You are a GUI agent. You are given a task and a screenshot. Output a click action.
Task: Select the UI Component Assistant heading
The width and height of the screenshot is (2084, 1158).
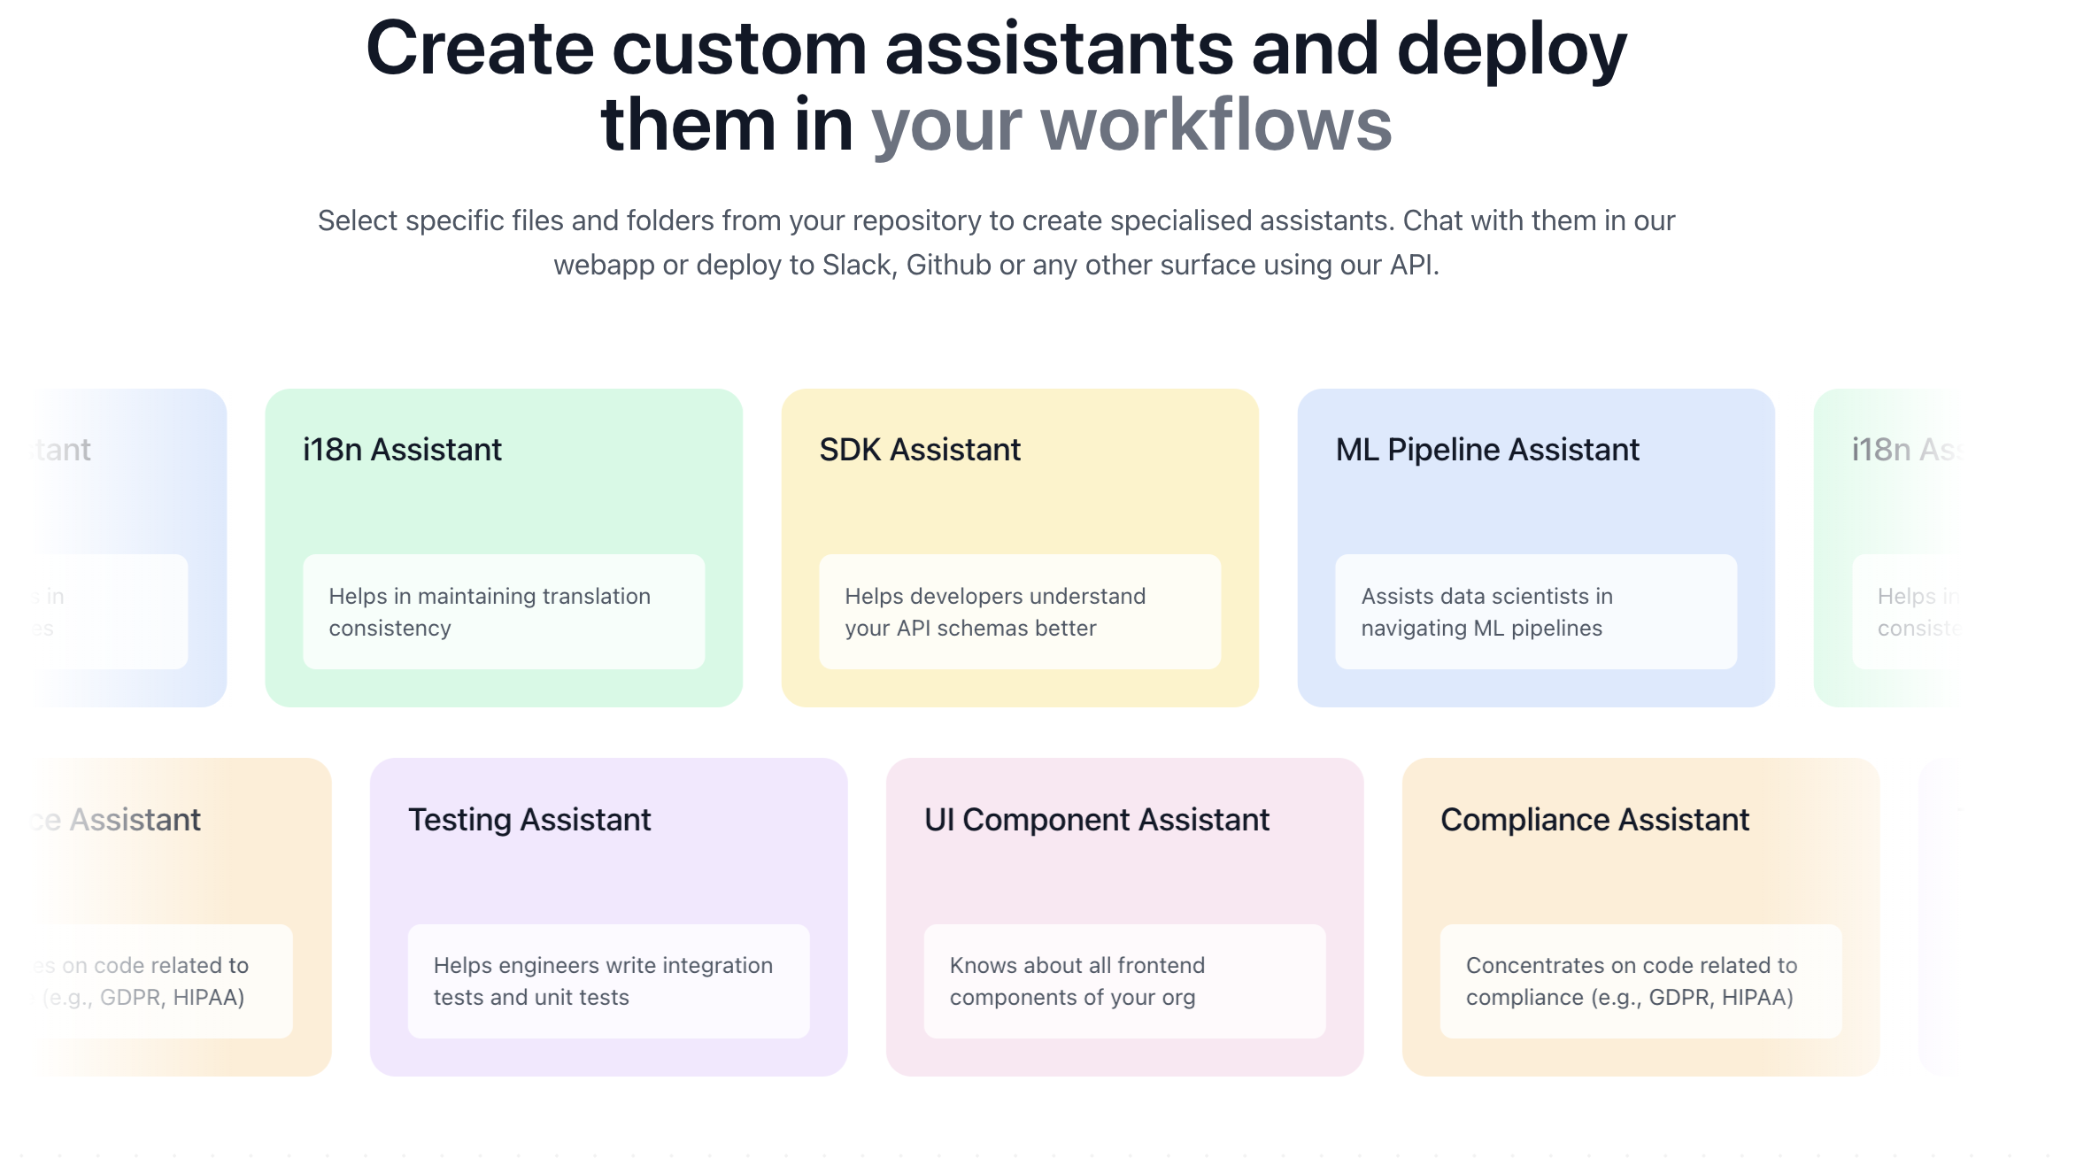1096,820
